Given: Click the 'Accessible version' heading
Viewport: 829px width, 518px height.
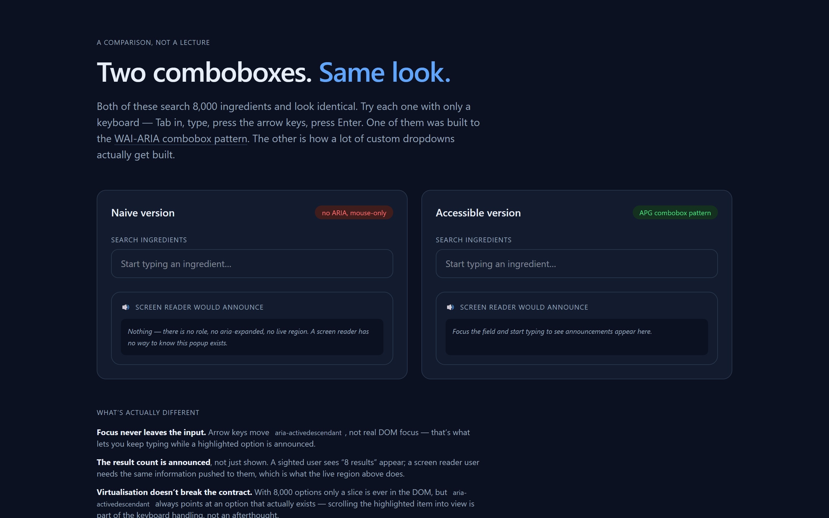Looking at the screenshot, I should [478, 213].
